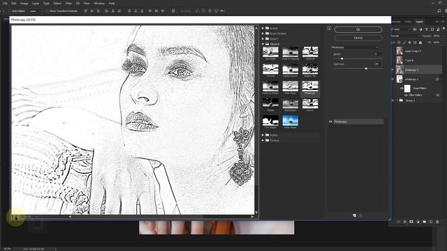
Task: Hide the photocopy 1 layer
Action: 393,79
